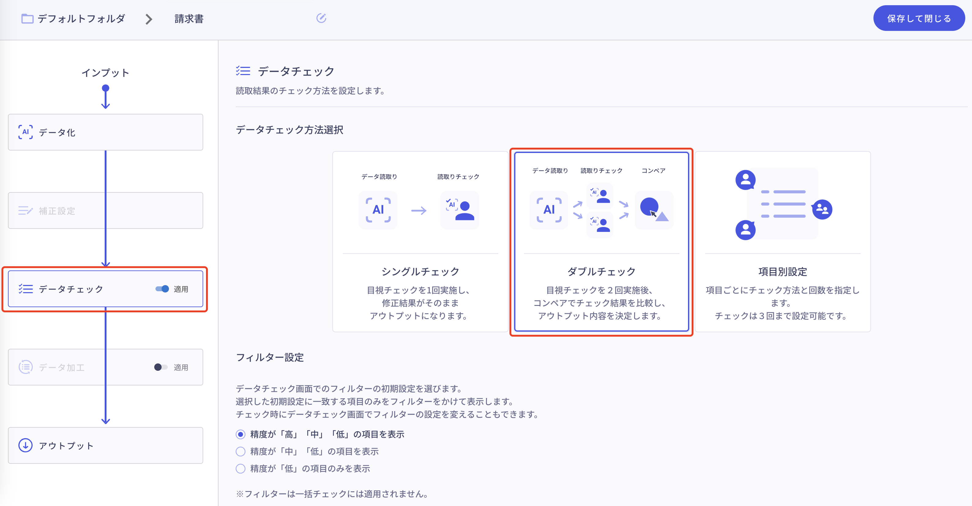Select 精度が「高」「中」「低」の項目を表示 radio
This screenshot has width=972, height=506.
240,434
